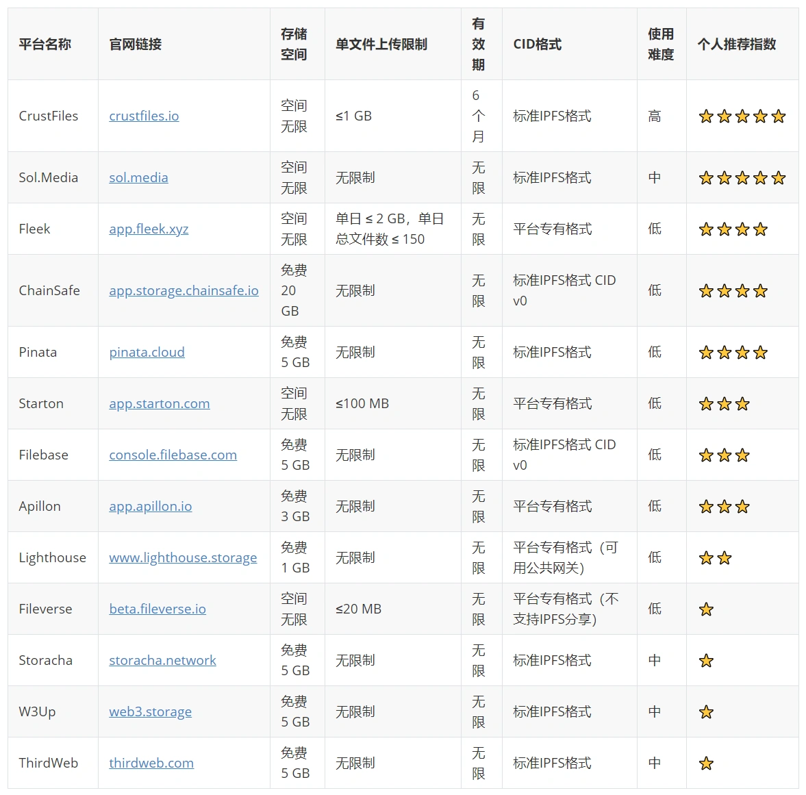Screen dimensions: 806x795
Task: Click the Sol.Media platform name
Action: click(49, 178)
